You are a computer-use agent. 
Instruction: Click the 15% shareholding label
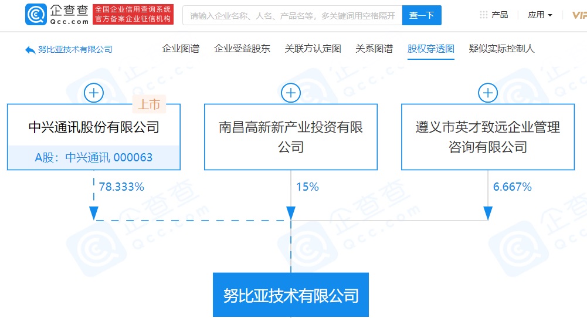click(307, 187)
